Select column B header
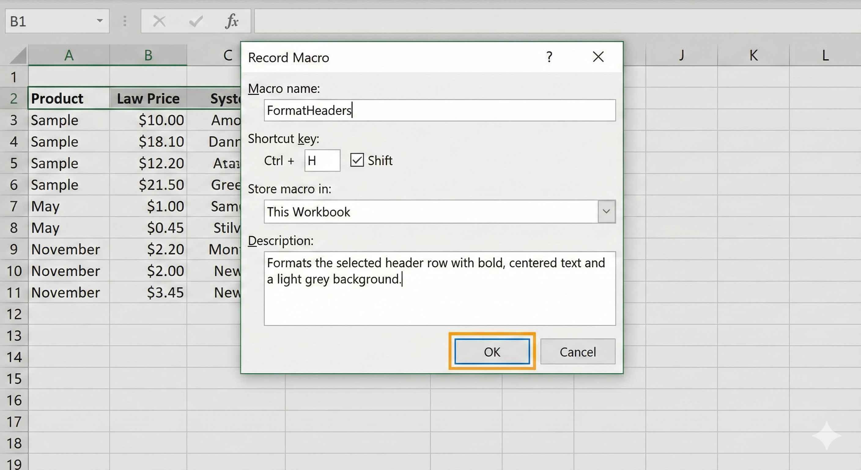 pyautogui.click(x=148, y=55)
